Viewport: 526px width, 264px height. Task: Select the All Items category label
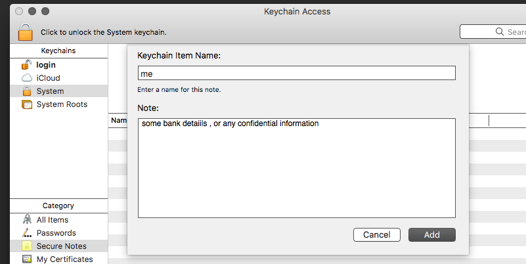pyautogui.click(x=53, y=220)
